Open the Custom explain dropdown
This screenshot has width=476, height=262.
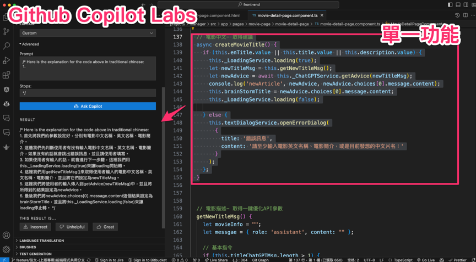click(x=88, y=33)
